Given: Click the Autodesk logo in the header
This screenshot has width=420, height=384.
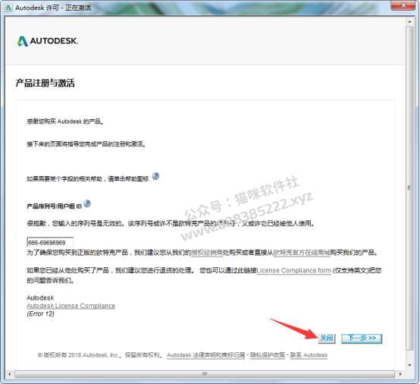Looking at the screenshot, I should 48,41.
